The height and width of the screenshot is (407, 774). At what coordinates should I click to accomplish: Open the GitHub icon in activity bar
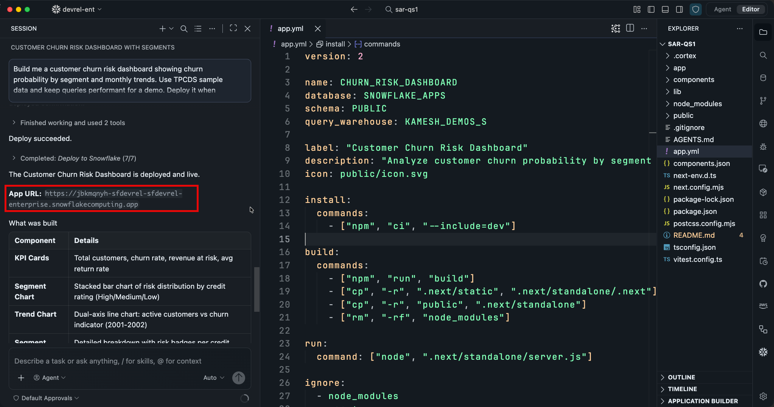763,284
